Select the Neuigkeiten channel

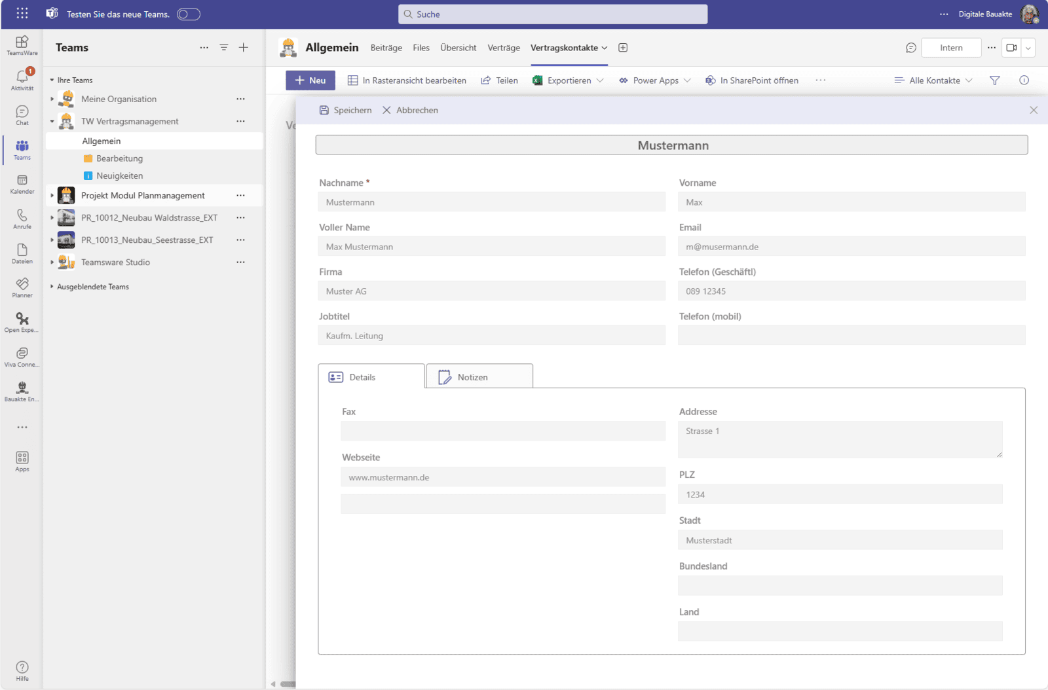tap(119, 175)
